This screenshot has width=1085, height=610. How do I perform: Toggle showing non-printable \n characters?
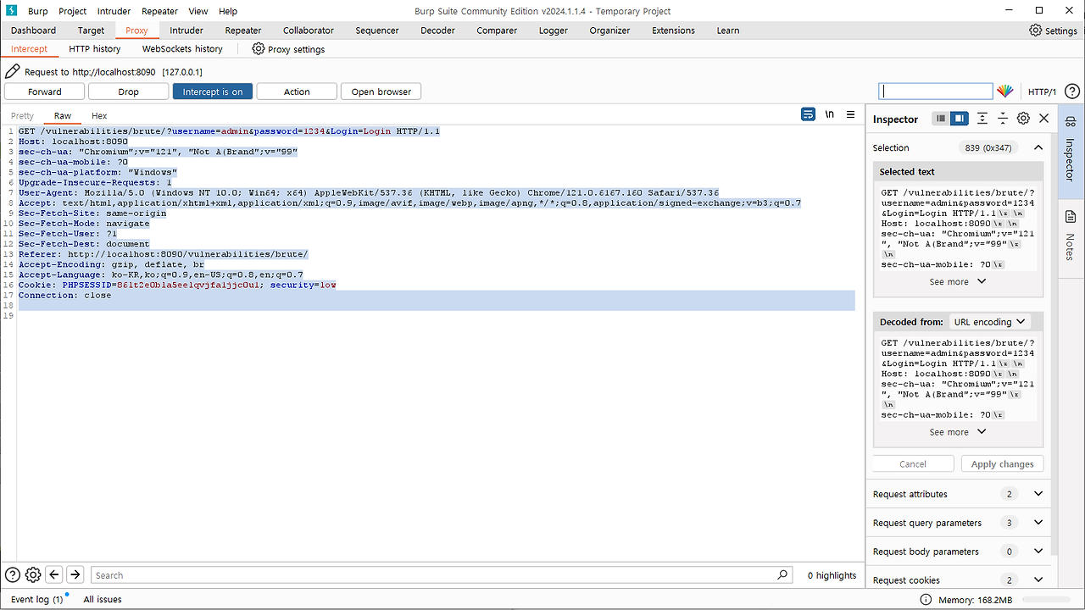tap(829, 114)
